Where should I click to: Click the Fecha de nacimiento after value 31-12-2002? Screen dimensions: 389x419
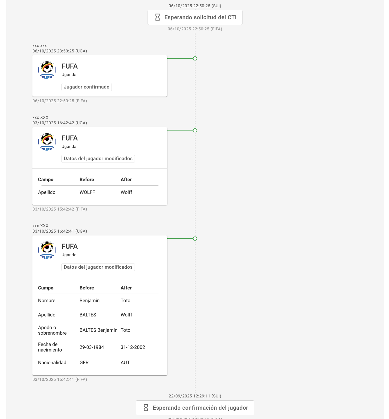[133, 347]
